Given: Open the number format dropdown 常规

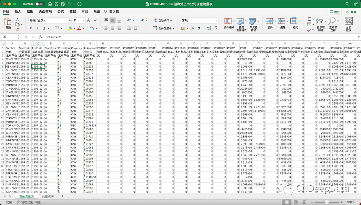Looking at the screenshot, I should pos(199,20).
